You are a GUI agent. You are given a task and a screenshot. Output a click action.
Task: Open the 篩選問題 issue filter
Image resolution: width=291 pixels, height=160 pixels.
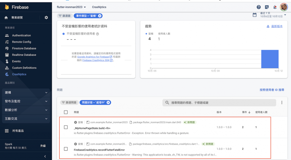[x=69, y=102]
